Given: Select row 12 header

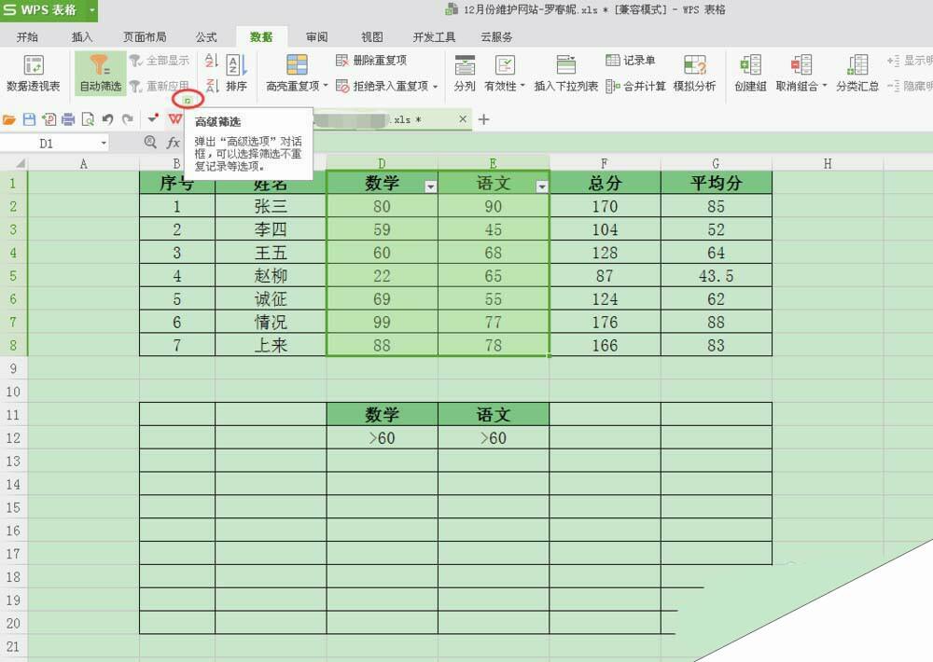Looking at the screenshot, I should click(13, 438).
